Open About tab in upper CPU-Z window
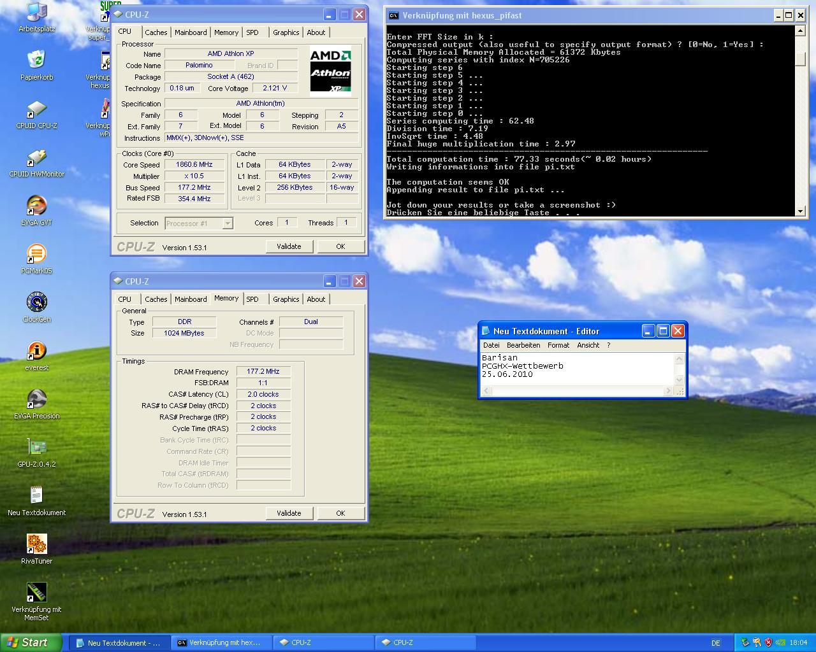The height and width of the screenshot is (652, 816). click(x=316, y=32)
